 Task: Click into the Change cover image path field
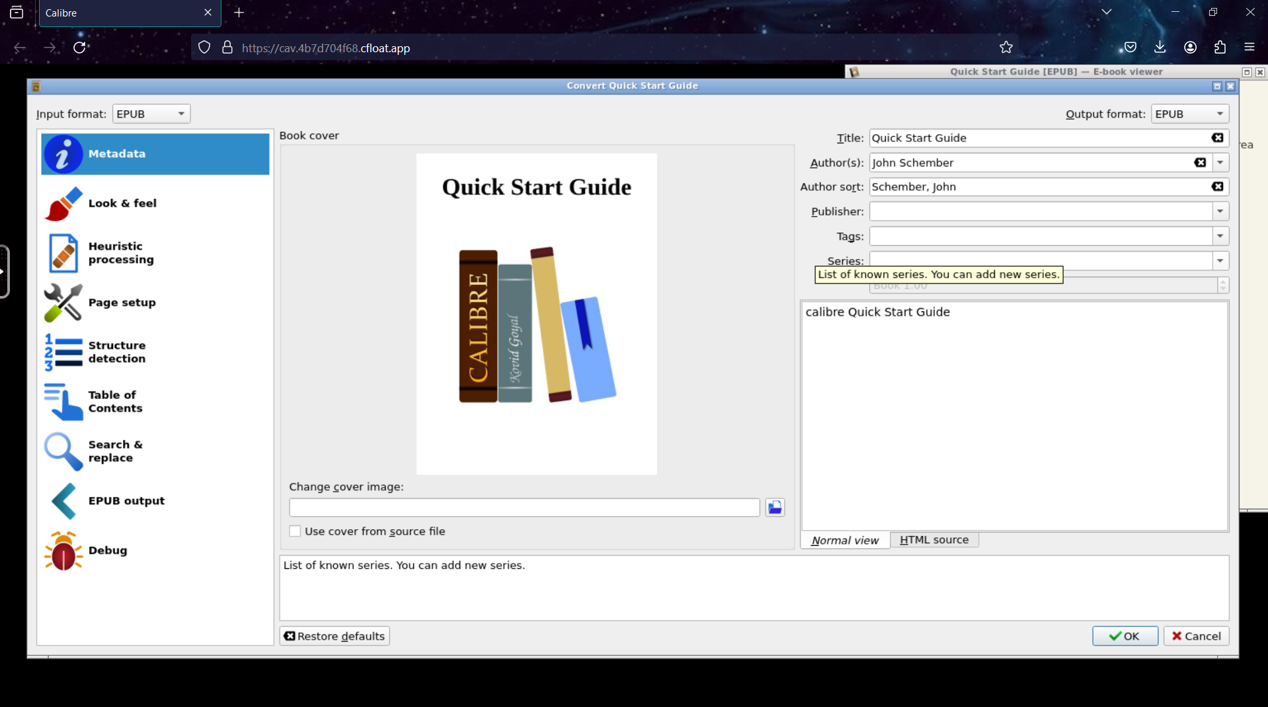point(524,507)
